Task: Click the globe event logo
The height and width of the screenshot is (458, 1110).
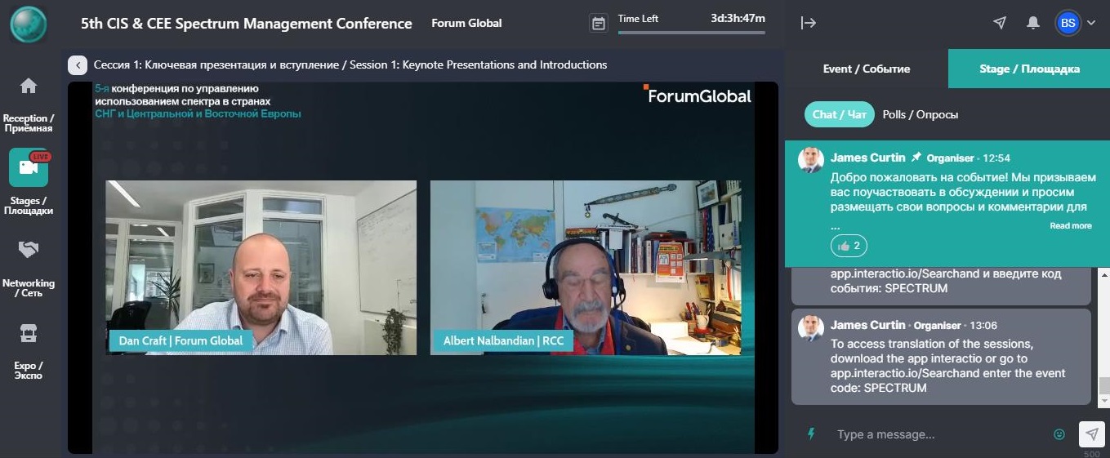Action: (29, 24)
